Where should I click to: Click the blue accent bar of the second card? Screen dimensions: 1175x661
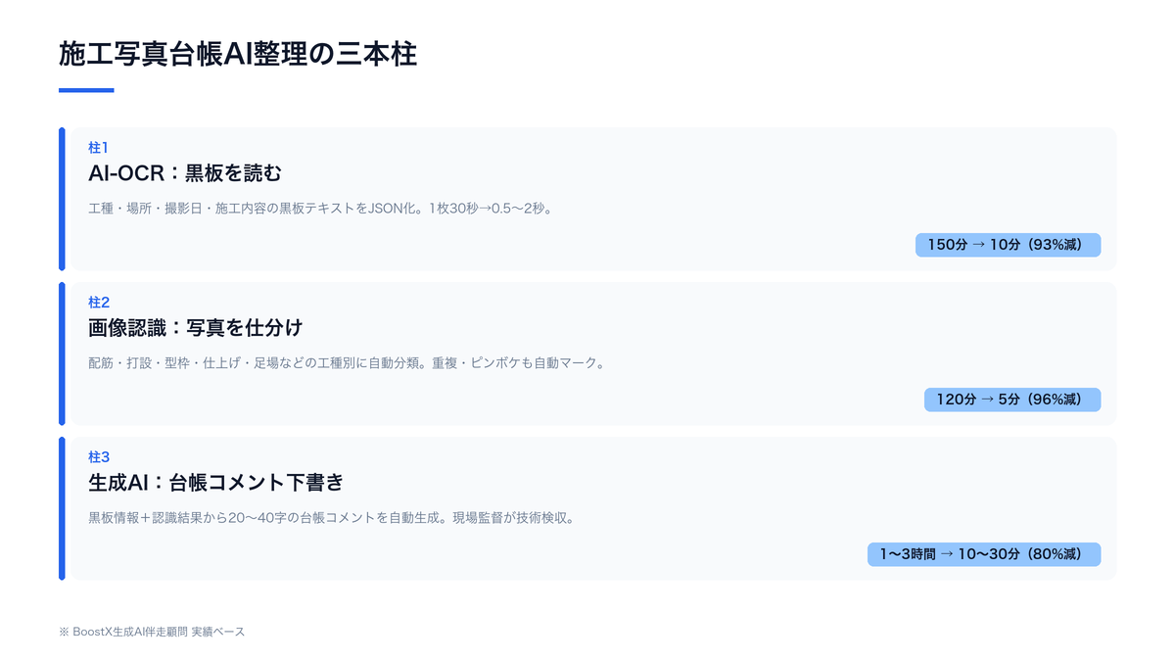[x=62, y=354]
